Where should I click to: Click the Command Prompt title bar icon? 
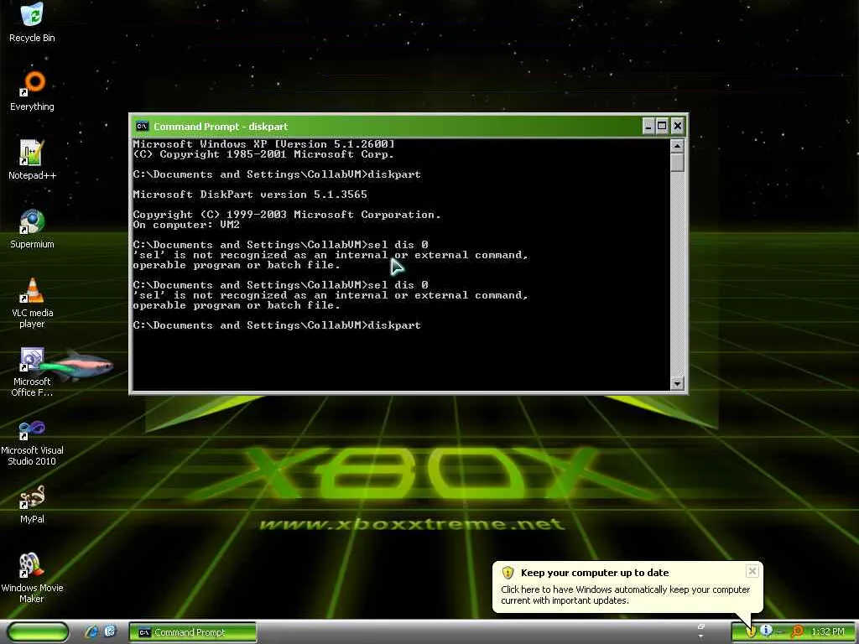(142, 126)
